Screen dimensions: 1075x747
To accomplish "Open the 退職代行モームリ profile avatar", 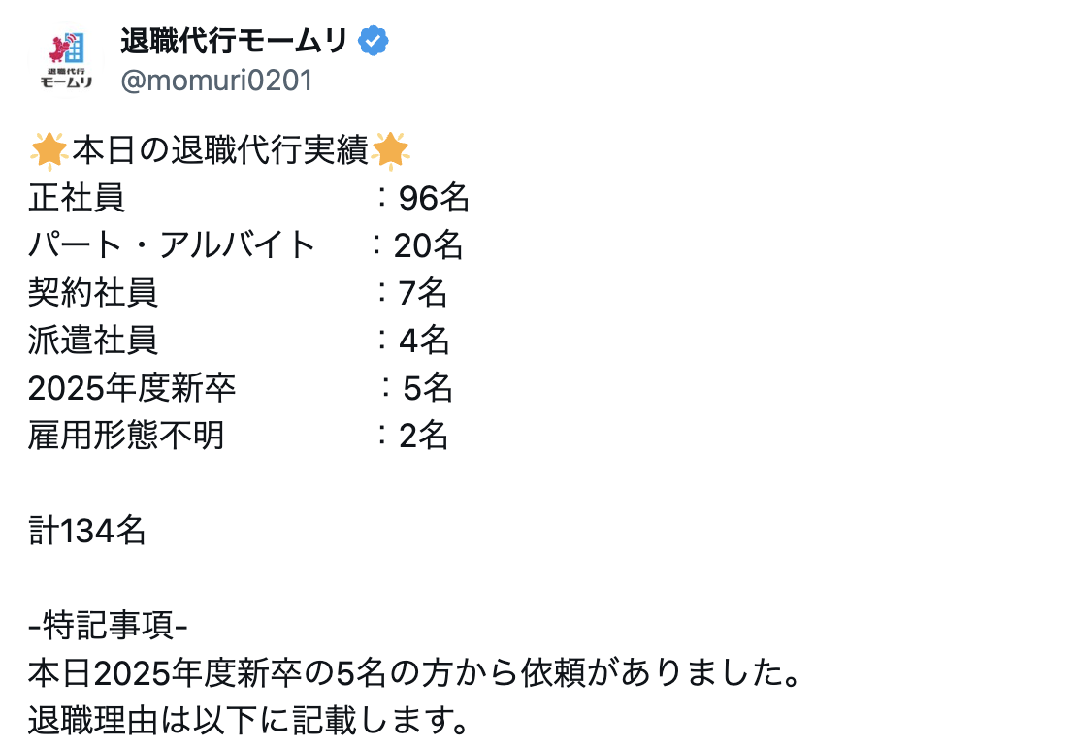I will tap(66, 60).
